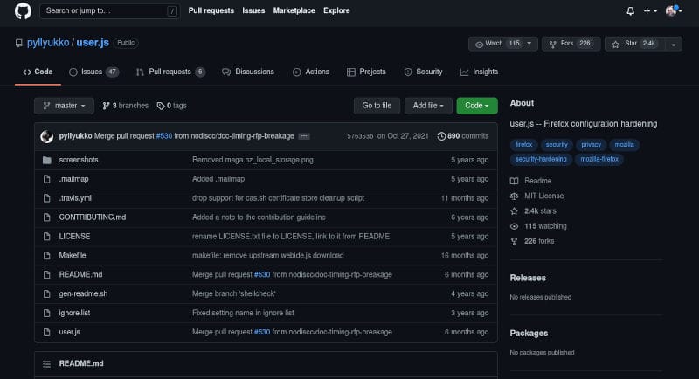
Task: Open the README table of contents icon
Action: [47, 364]
